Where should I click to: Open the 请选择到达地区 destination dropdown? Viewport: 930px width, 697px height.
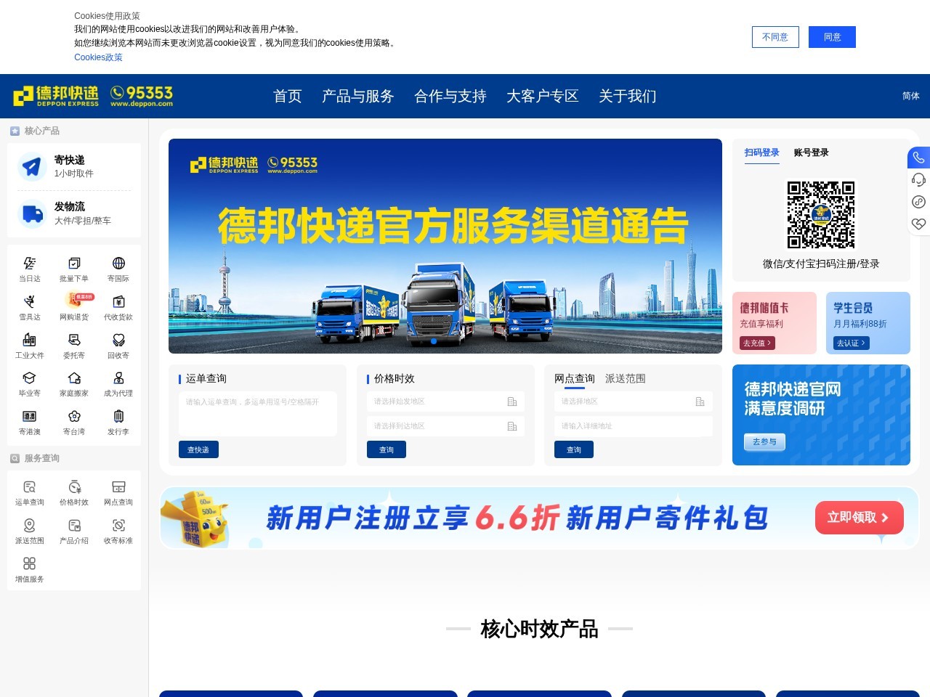(445, 426)
